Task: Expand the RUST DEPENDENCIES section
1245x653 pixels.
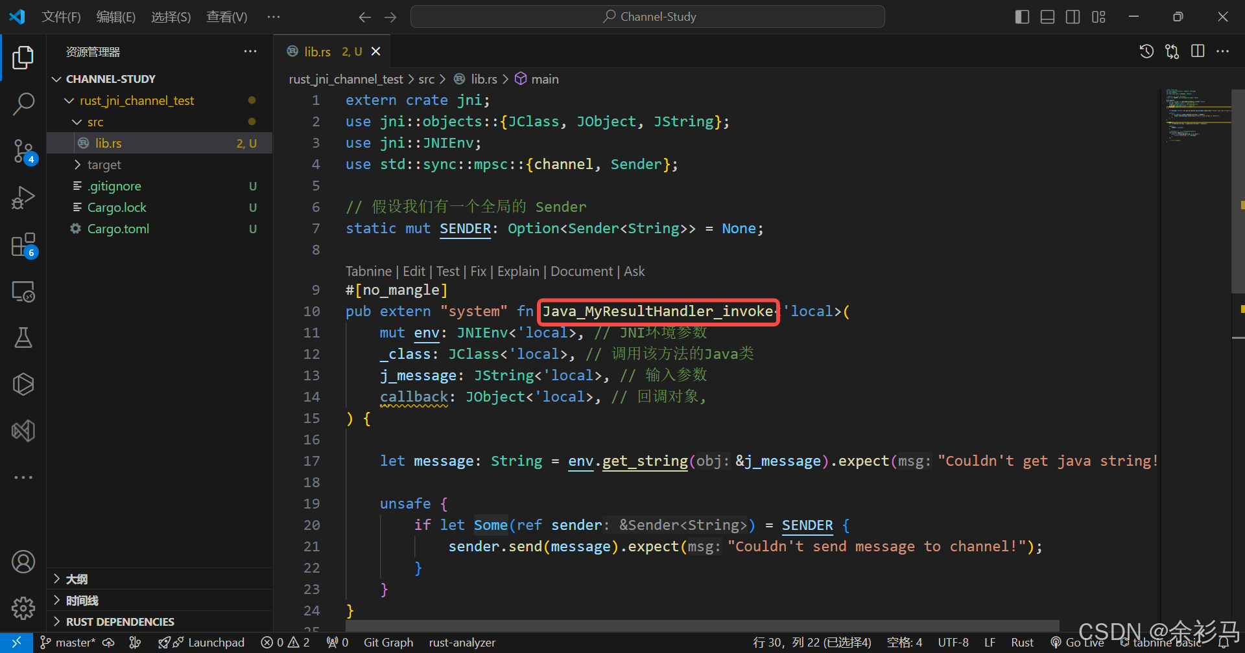Action: click(160, 622)
